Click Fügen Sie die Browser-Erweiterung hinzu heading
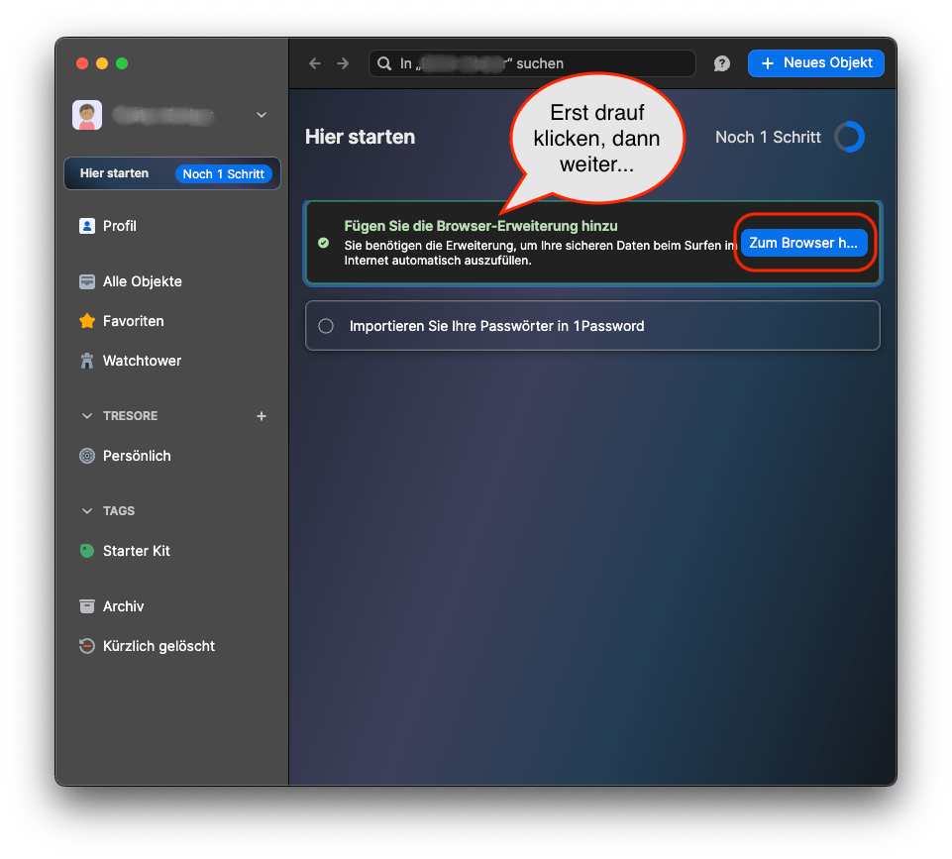 click(x=480, y=226)
